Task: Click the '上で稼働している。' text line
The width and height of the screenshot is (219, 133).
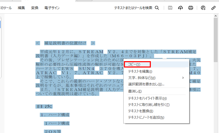Action: (54, 77)
